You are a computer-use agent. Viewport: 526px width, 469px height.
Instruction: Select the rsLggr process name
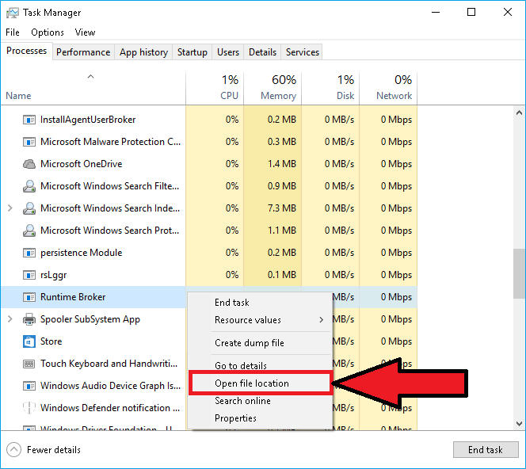click(53, 275)
